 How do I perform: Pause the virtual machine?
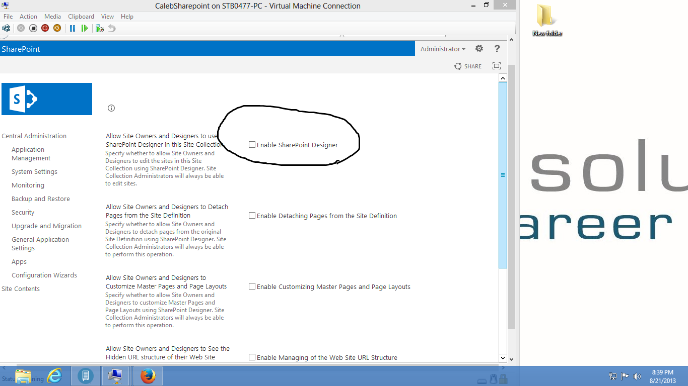pyautogui.click(x=73, y=28)
